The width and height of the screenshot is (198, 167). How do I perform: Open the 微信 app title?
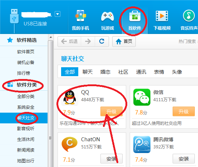tap(158, 92)
